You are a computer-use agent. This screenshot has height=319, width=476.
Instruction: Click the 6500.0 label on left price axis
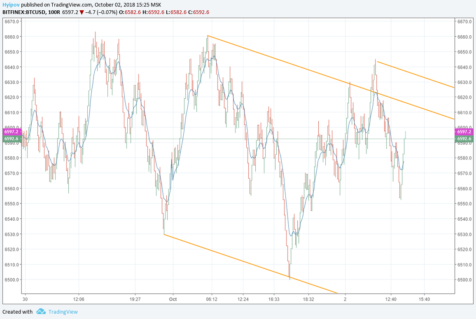tap(12, 280)
